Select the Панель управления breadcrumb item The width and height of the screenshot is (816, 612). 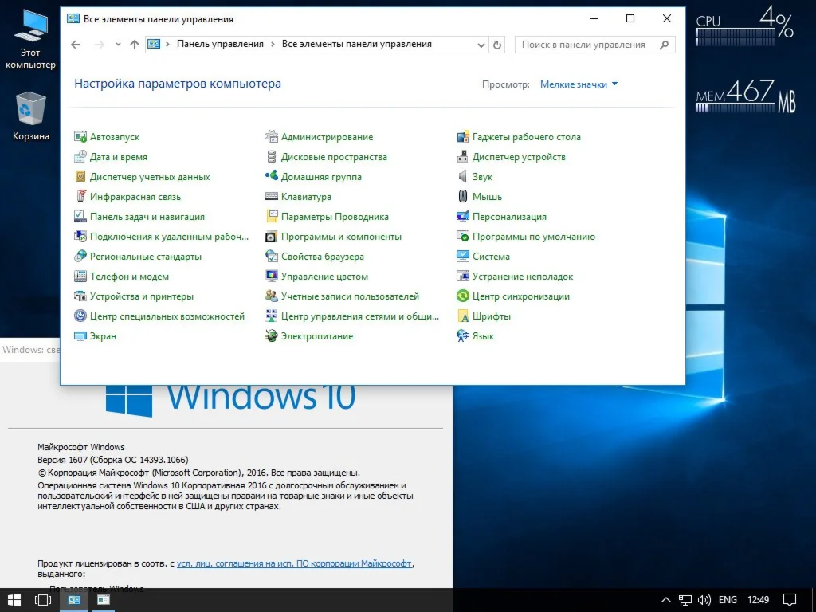coord(220,45)
